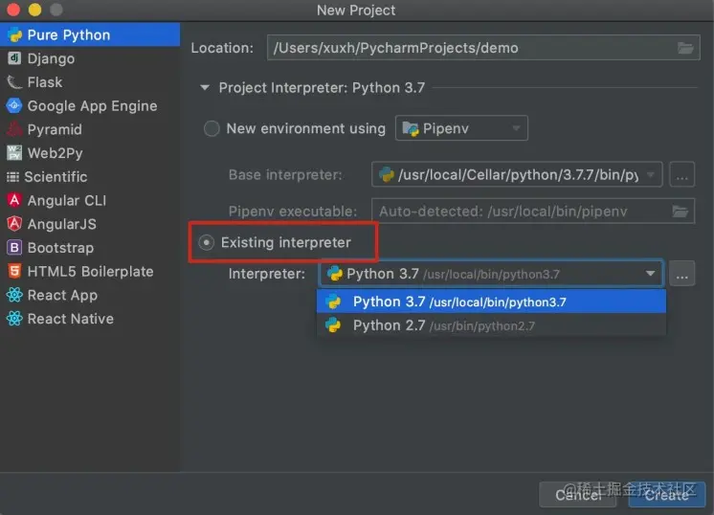714x515 pixels.
Task: Click the Cancel button
Action: point(578,495)
